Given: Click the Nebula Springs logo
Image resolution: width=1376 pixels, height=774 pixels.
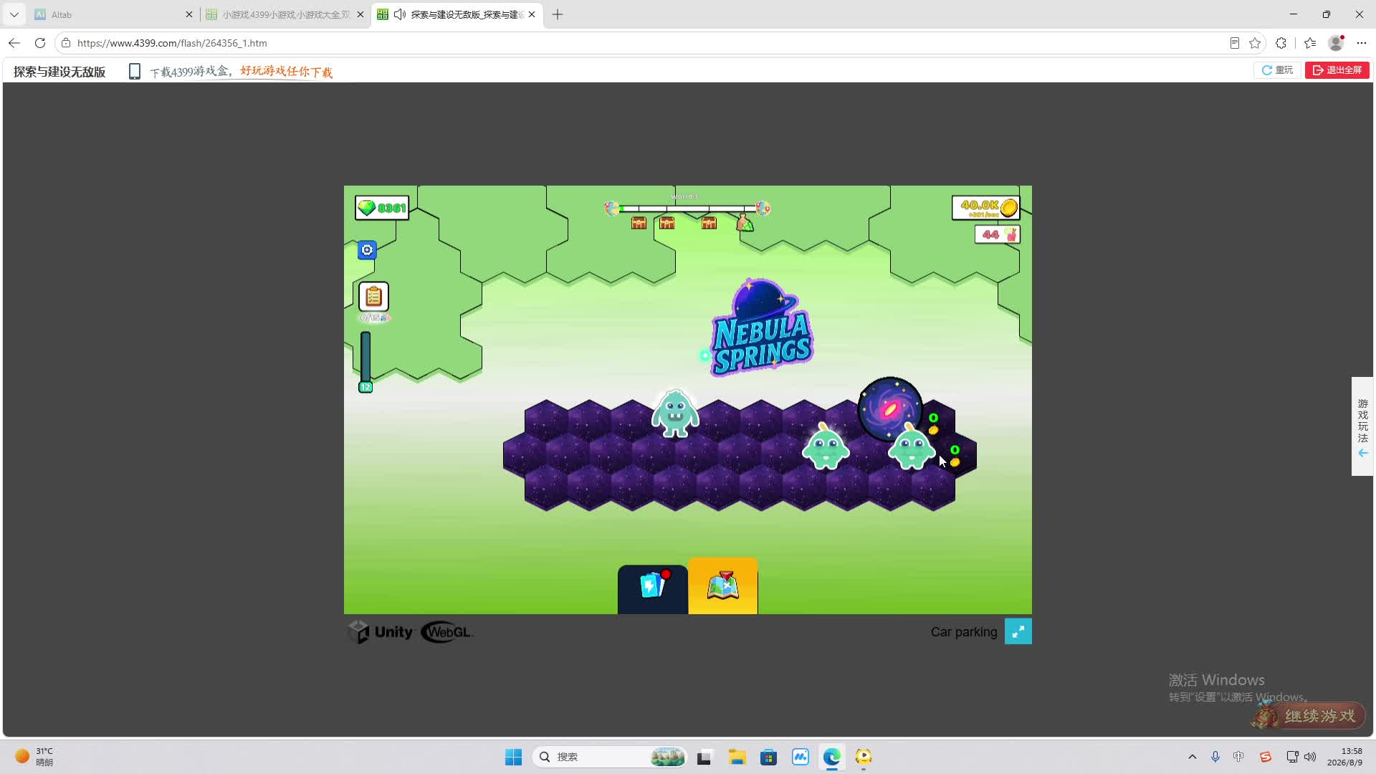Looking at the screenshot, I should tap(761, 328).
